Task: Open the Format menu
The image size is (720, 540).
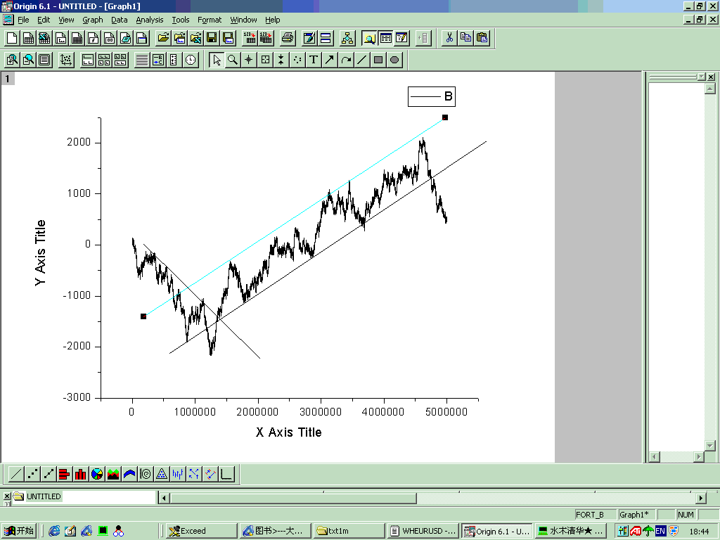Action: [x=210, y=20]
